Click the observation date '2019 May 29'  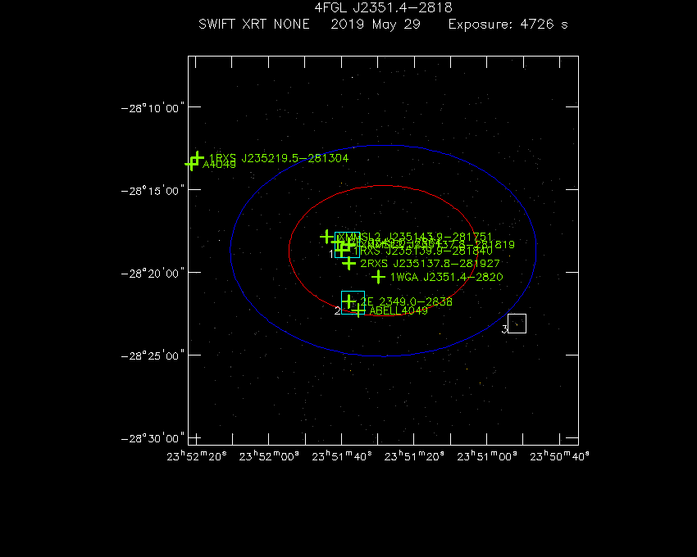coord(376,25)
